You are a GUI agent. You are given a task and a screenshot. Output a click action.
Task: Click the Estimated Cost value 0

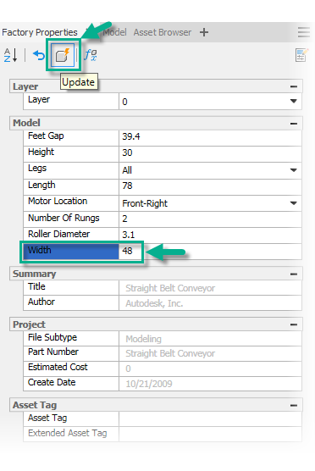[x=210, y=368]
